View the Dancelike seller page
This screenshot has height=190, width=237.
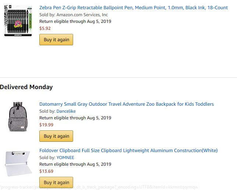tap(66, 111)
